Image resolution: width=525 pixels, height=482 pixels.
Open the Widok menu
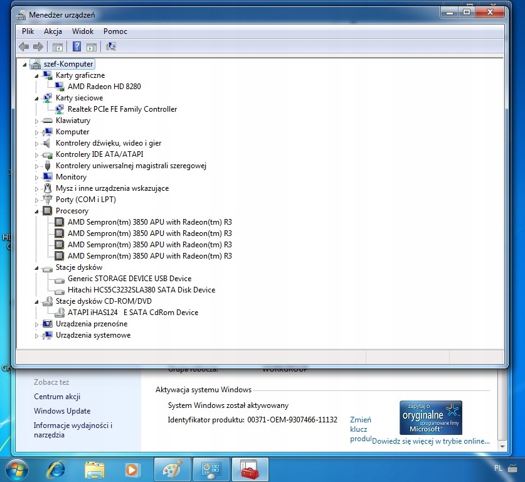83,31
